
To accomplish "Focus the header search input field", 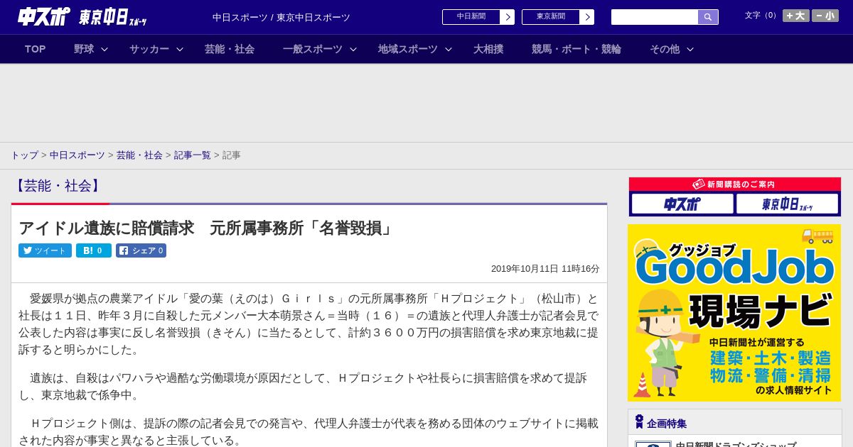I will (655, 17).
